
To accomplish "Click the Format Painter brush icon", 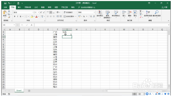I will 9,17.
